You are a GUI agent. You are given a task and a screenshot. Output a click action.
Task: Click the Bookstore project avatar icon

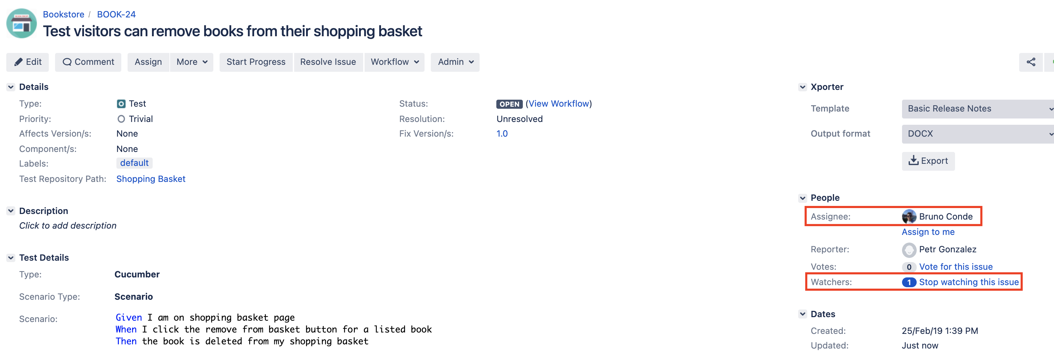[x=22, y=23]
